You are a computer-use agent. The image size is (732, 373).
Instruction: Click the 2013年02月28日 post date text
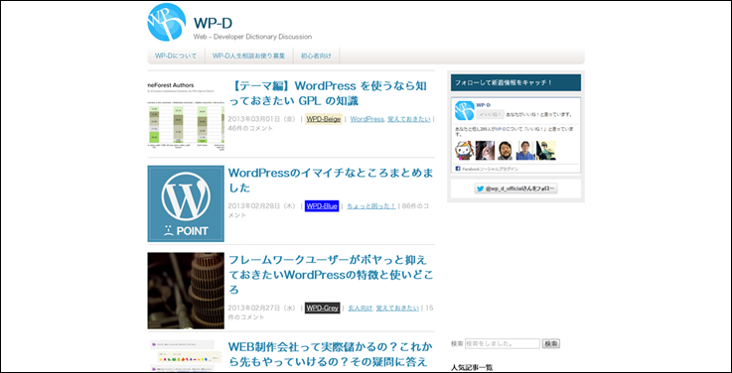pyautogui.click(x=261, y=206)
